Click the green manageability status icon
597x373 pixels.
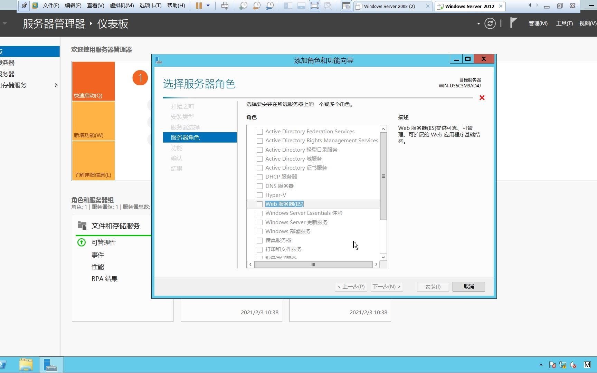(x=82, y=242)
